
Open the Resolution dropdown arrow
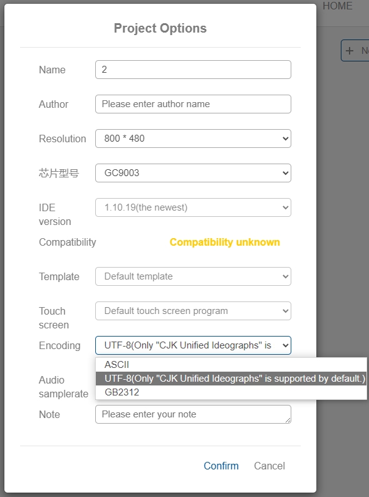(286, 139)
